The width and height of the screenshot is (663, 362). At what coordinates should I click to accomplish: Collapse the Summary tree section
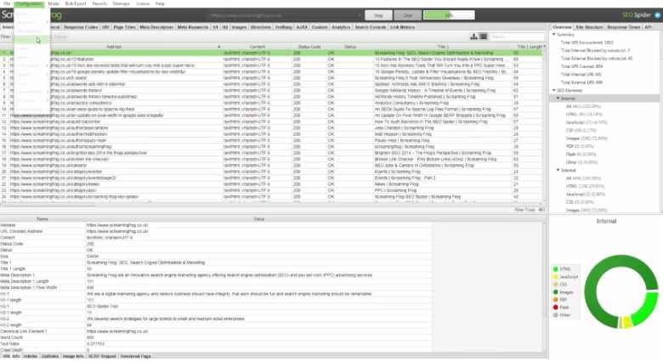554,34
